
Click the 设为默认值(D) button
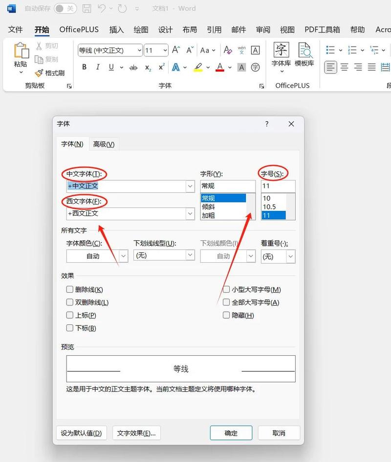(81, 433)
